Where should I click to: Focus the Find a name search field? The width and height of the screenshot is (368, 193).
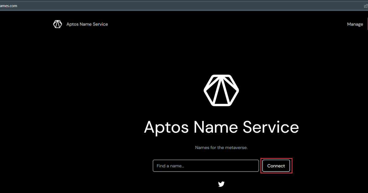206,166
